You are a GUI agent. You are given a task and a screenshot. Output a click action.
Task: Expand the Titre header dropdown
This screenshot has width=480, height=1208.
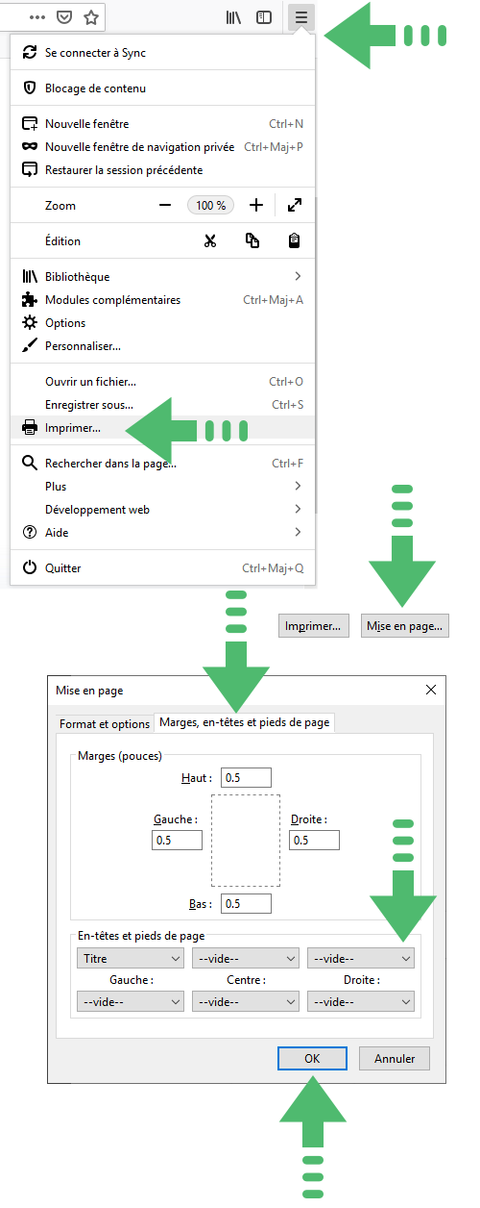coord(131,958)
